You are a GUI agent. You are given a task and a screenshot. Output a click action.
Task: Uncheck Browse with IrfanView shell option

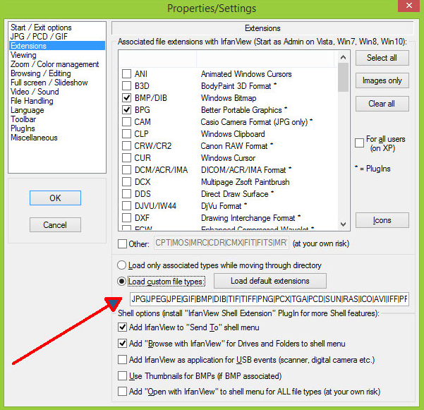coord(122,344)
